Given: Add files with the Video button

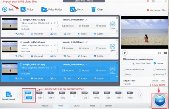Looking at the screenshot, I should click(27, 9).
